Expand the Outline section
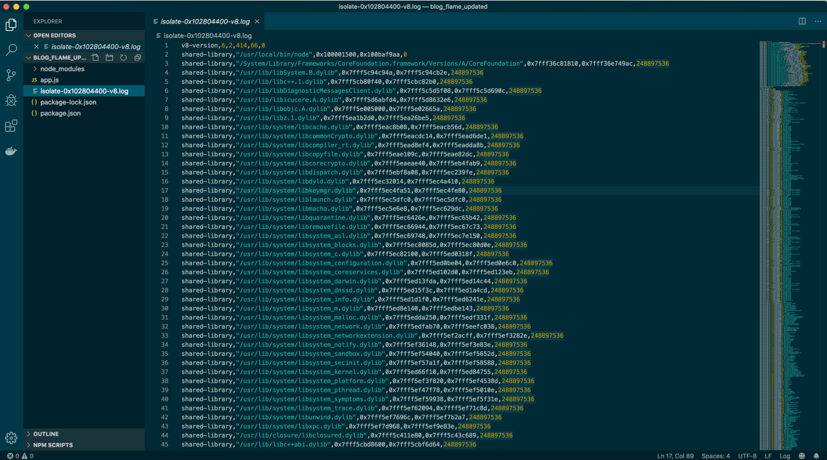This screenshot has width=827, height=460. [x=84, y=434]
